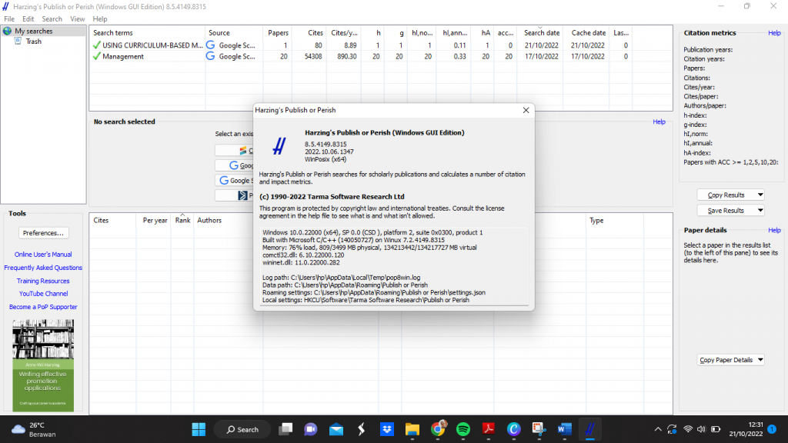788x443 pixels.
Task: Open the Copy Paper Details dropdown arrow
Action: click(x=760, y=360)
